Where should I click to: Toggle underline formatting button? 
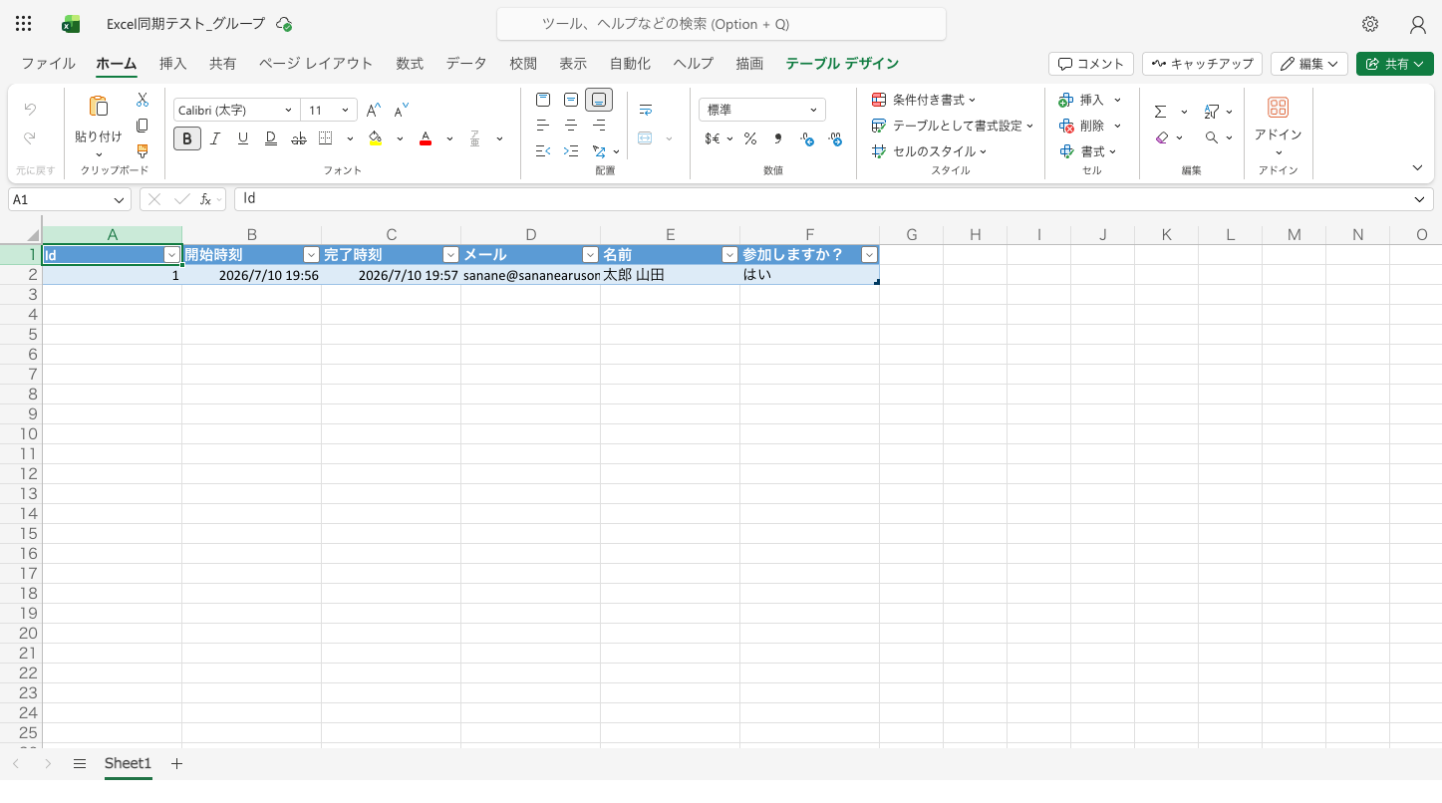pos(242,138)
